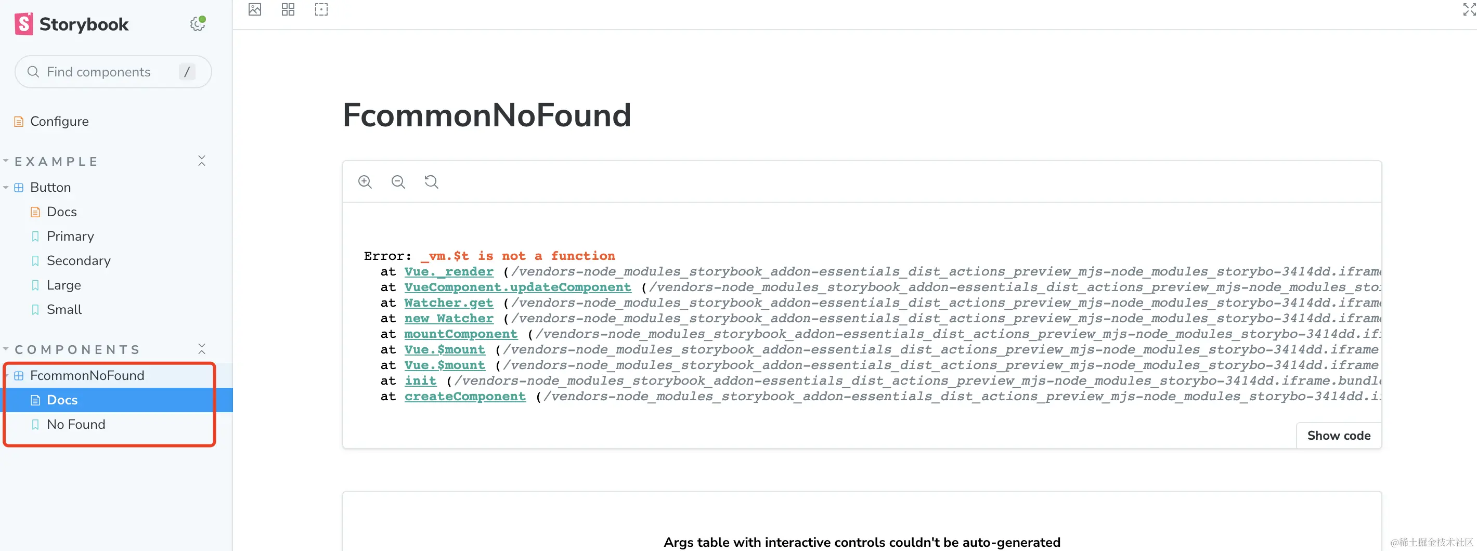This screenshot has width=1477, height=551.
Task: Open the Secondary story
Action: pyautogui.click(x=79, y=261)
